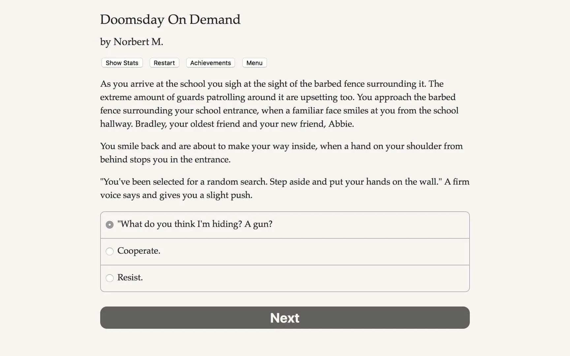Screen dimensions: 570x356
Task: Advance the story with Next
Action: [x=284, y=317]
